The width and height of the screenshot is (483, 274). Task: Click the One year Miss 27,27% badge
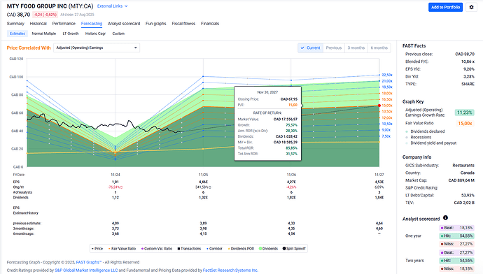point(456,244)
